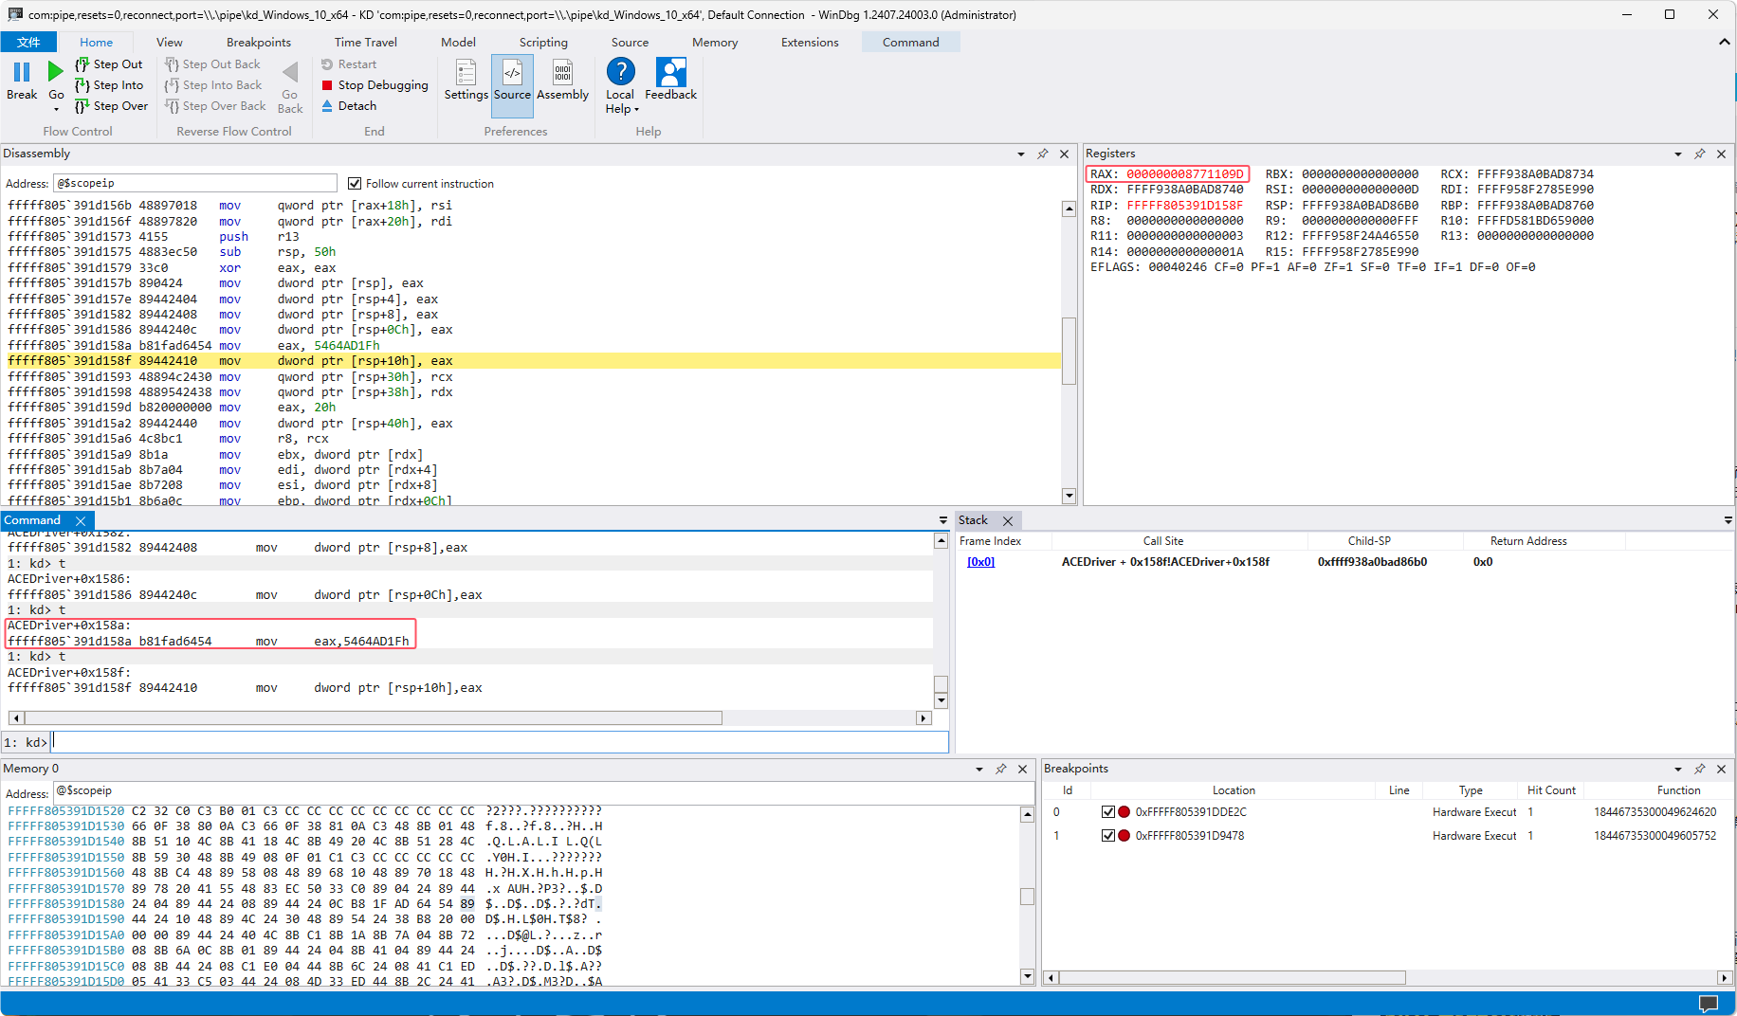The image size is (1737, 1016).
Task: Switch to the Model ribbon tab
Action: tap(458, 42)
